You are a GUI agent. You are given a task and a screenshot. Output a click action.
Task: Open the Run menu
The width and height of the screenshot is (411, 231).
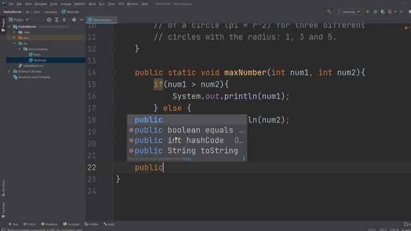tap(101, 4)
